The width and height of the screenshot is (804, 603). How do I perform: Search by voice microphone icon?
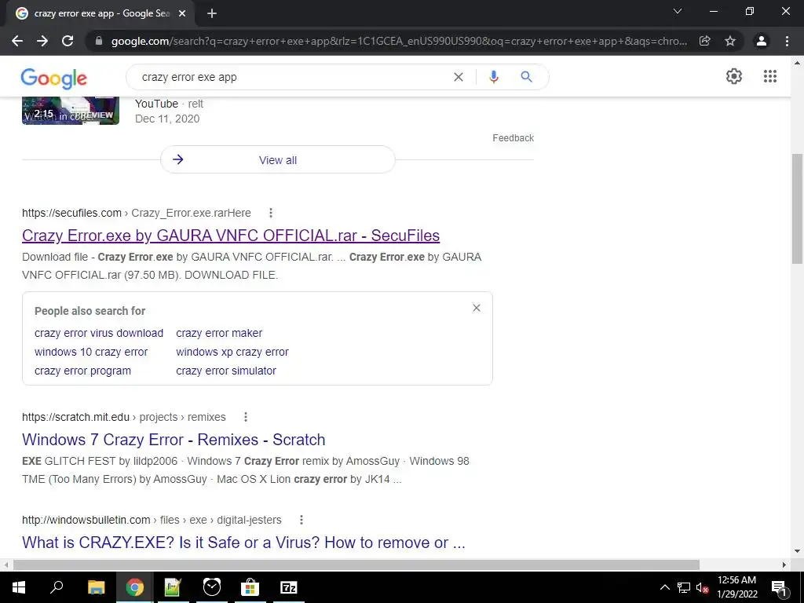coord(494,77)
